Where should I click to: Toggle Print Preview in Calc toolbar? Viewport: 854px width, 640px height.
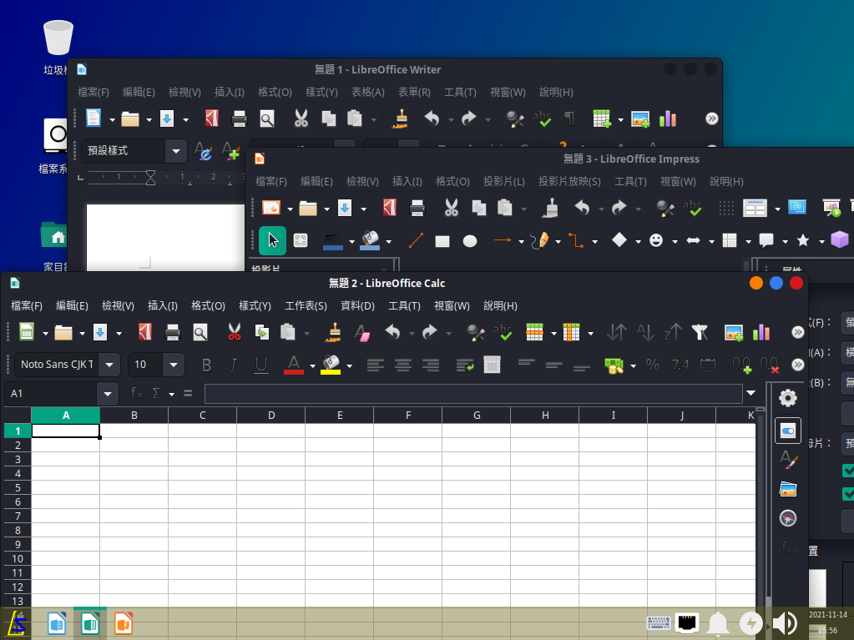[x=200, y=332]
